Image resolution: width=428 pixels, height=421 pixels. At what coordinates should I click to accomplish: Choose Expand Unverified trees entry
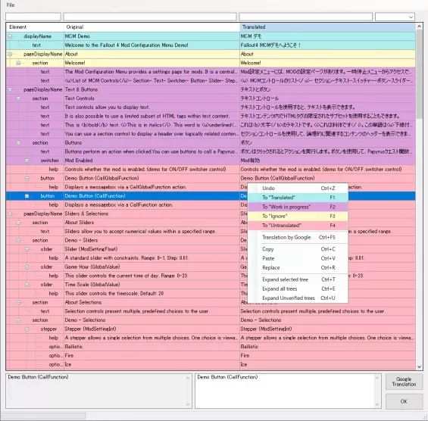(x=298, y=298)
